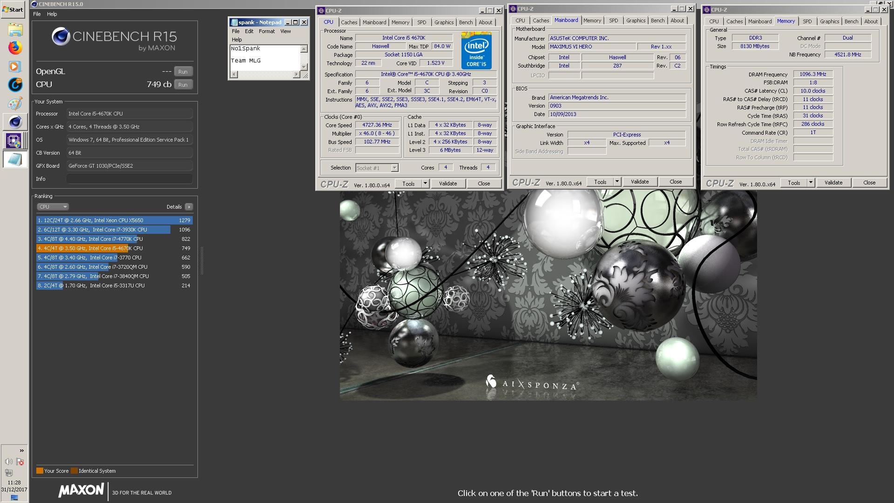The height and width of the screenshot is (503, 894).
Task: Select ranking row Intel Core i7-3840QM CPU
Action: click(x=114, y=276)
